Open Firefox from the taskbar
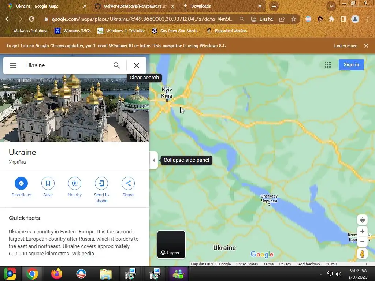The image size is (375, 281). coord(57,274)
